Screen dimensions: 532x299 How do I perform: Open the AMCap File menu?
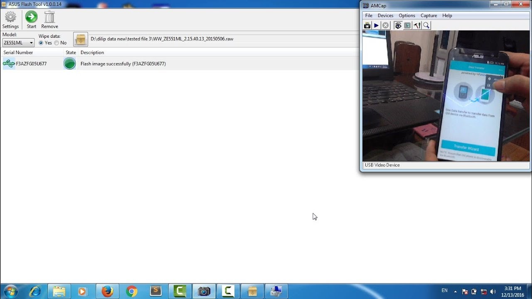tap(369, 15)
